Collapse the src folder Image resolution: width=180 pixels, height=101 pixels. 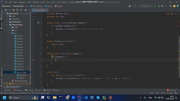(10, 33)
